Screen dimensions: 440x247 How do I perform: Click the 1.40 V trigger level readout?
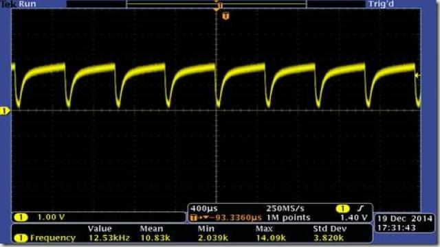coord(354,217)
